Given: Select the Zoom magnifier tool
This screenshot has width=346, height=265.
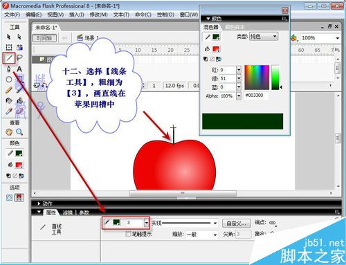Looking at the screenshot, I should tap(19, 132).
